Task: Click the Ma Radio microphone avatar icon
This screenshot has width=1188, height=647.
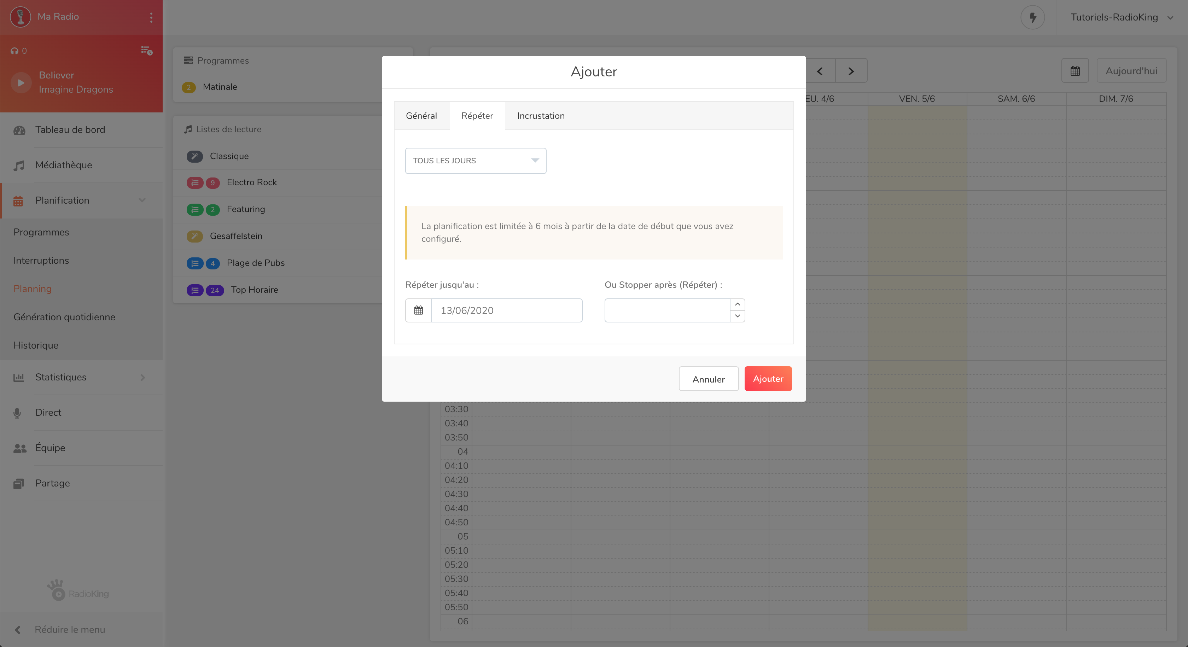Action: (20, 17)
